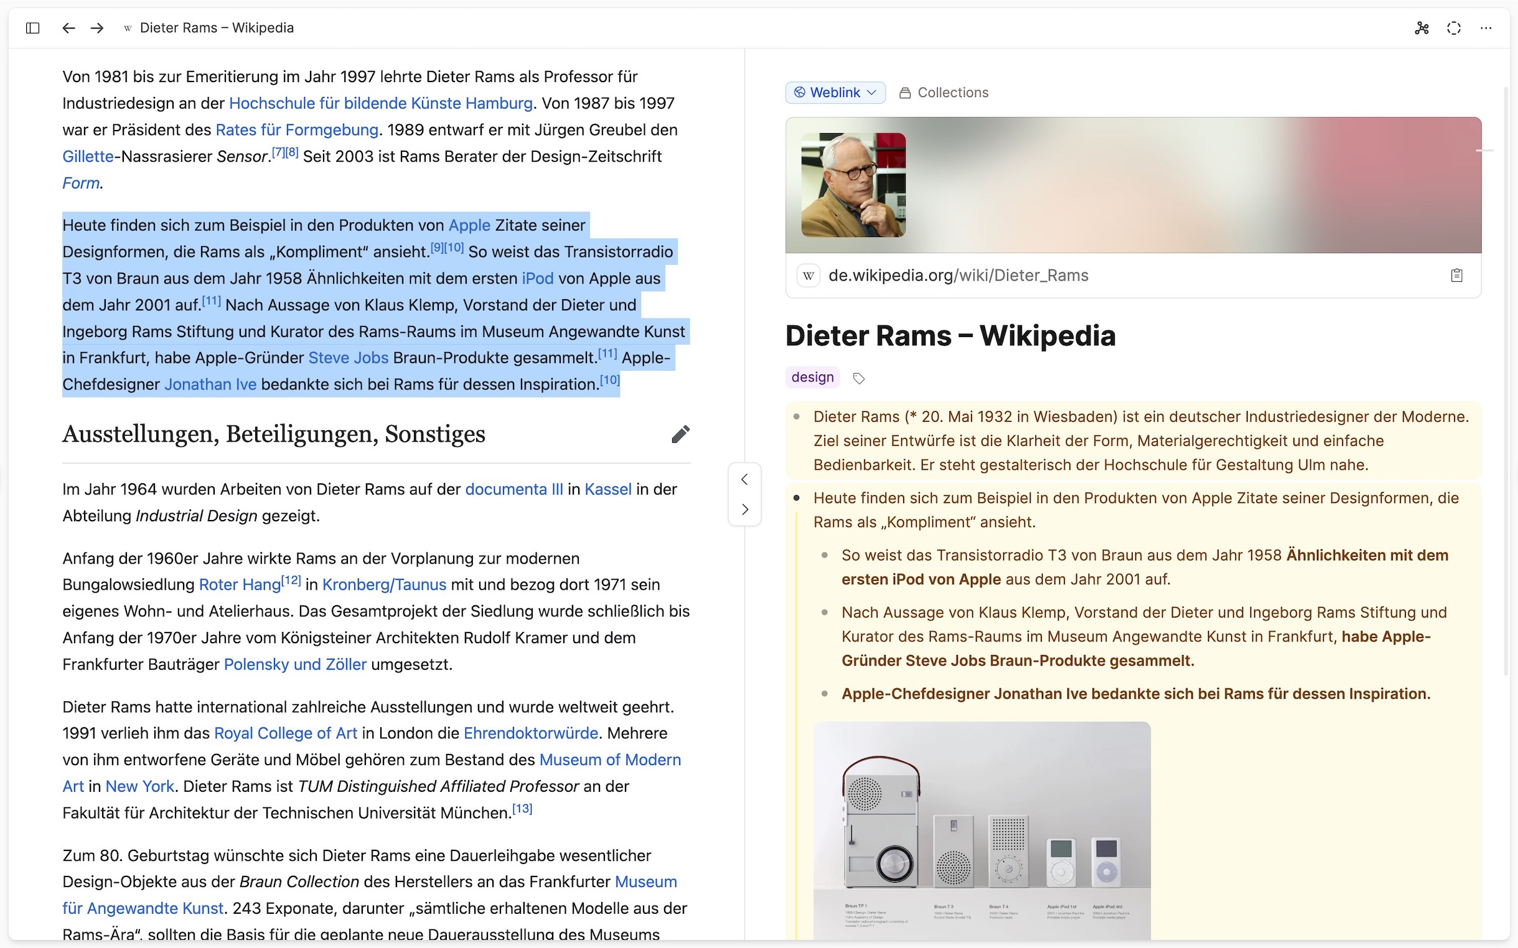Image resolution: width=1518 pixels, height=948 pixels.
Task: Follow the Ehrendoktorwürde link
Action: pos(531,733)
